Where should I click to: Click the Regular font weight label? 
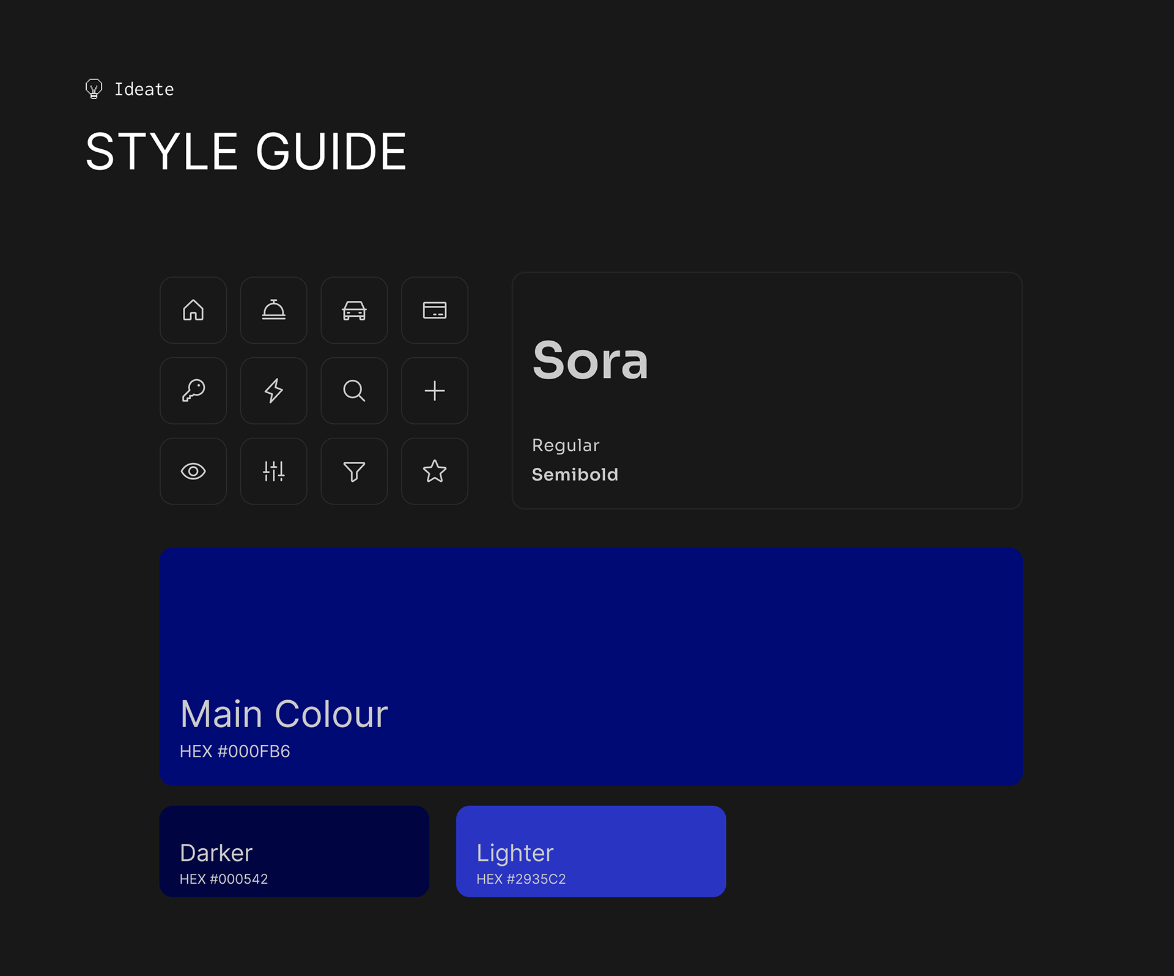[566, 445]
